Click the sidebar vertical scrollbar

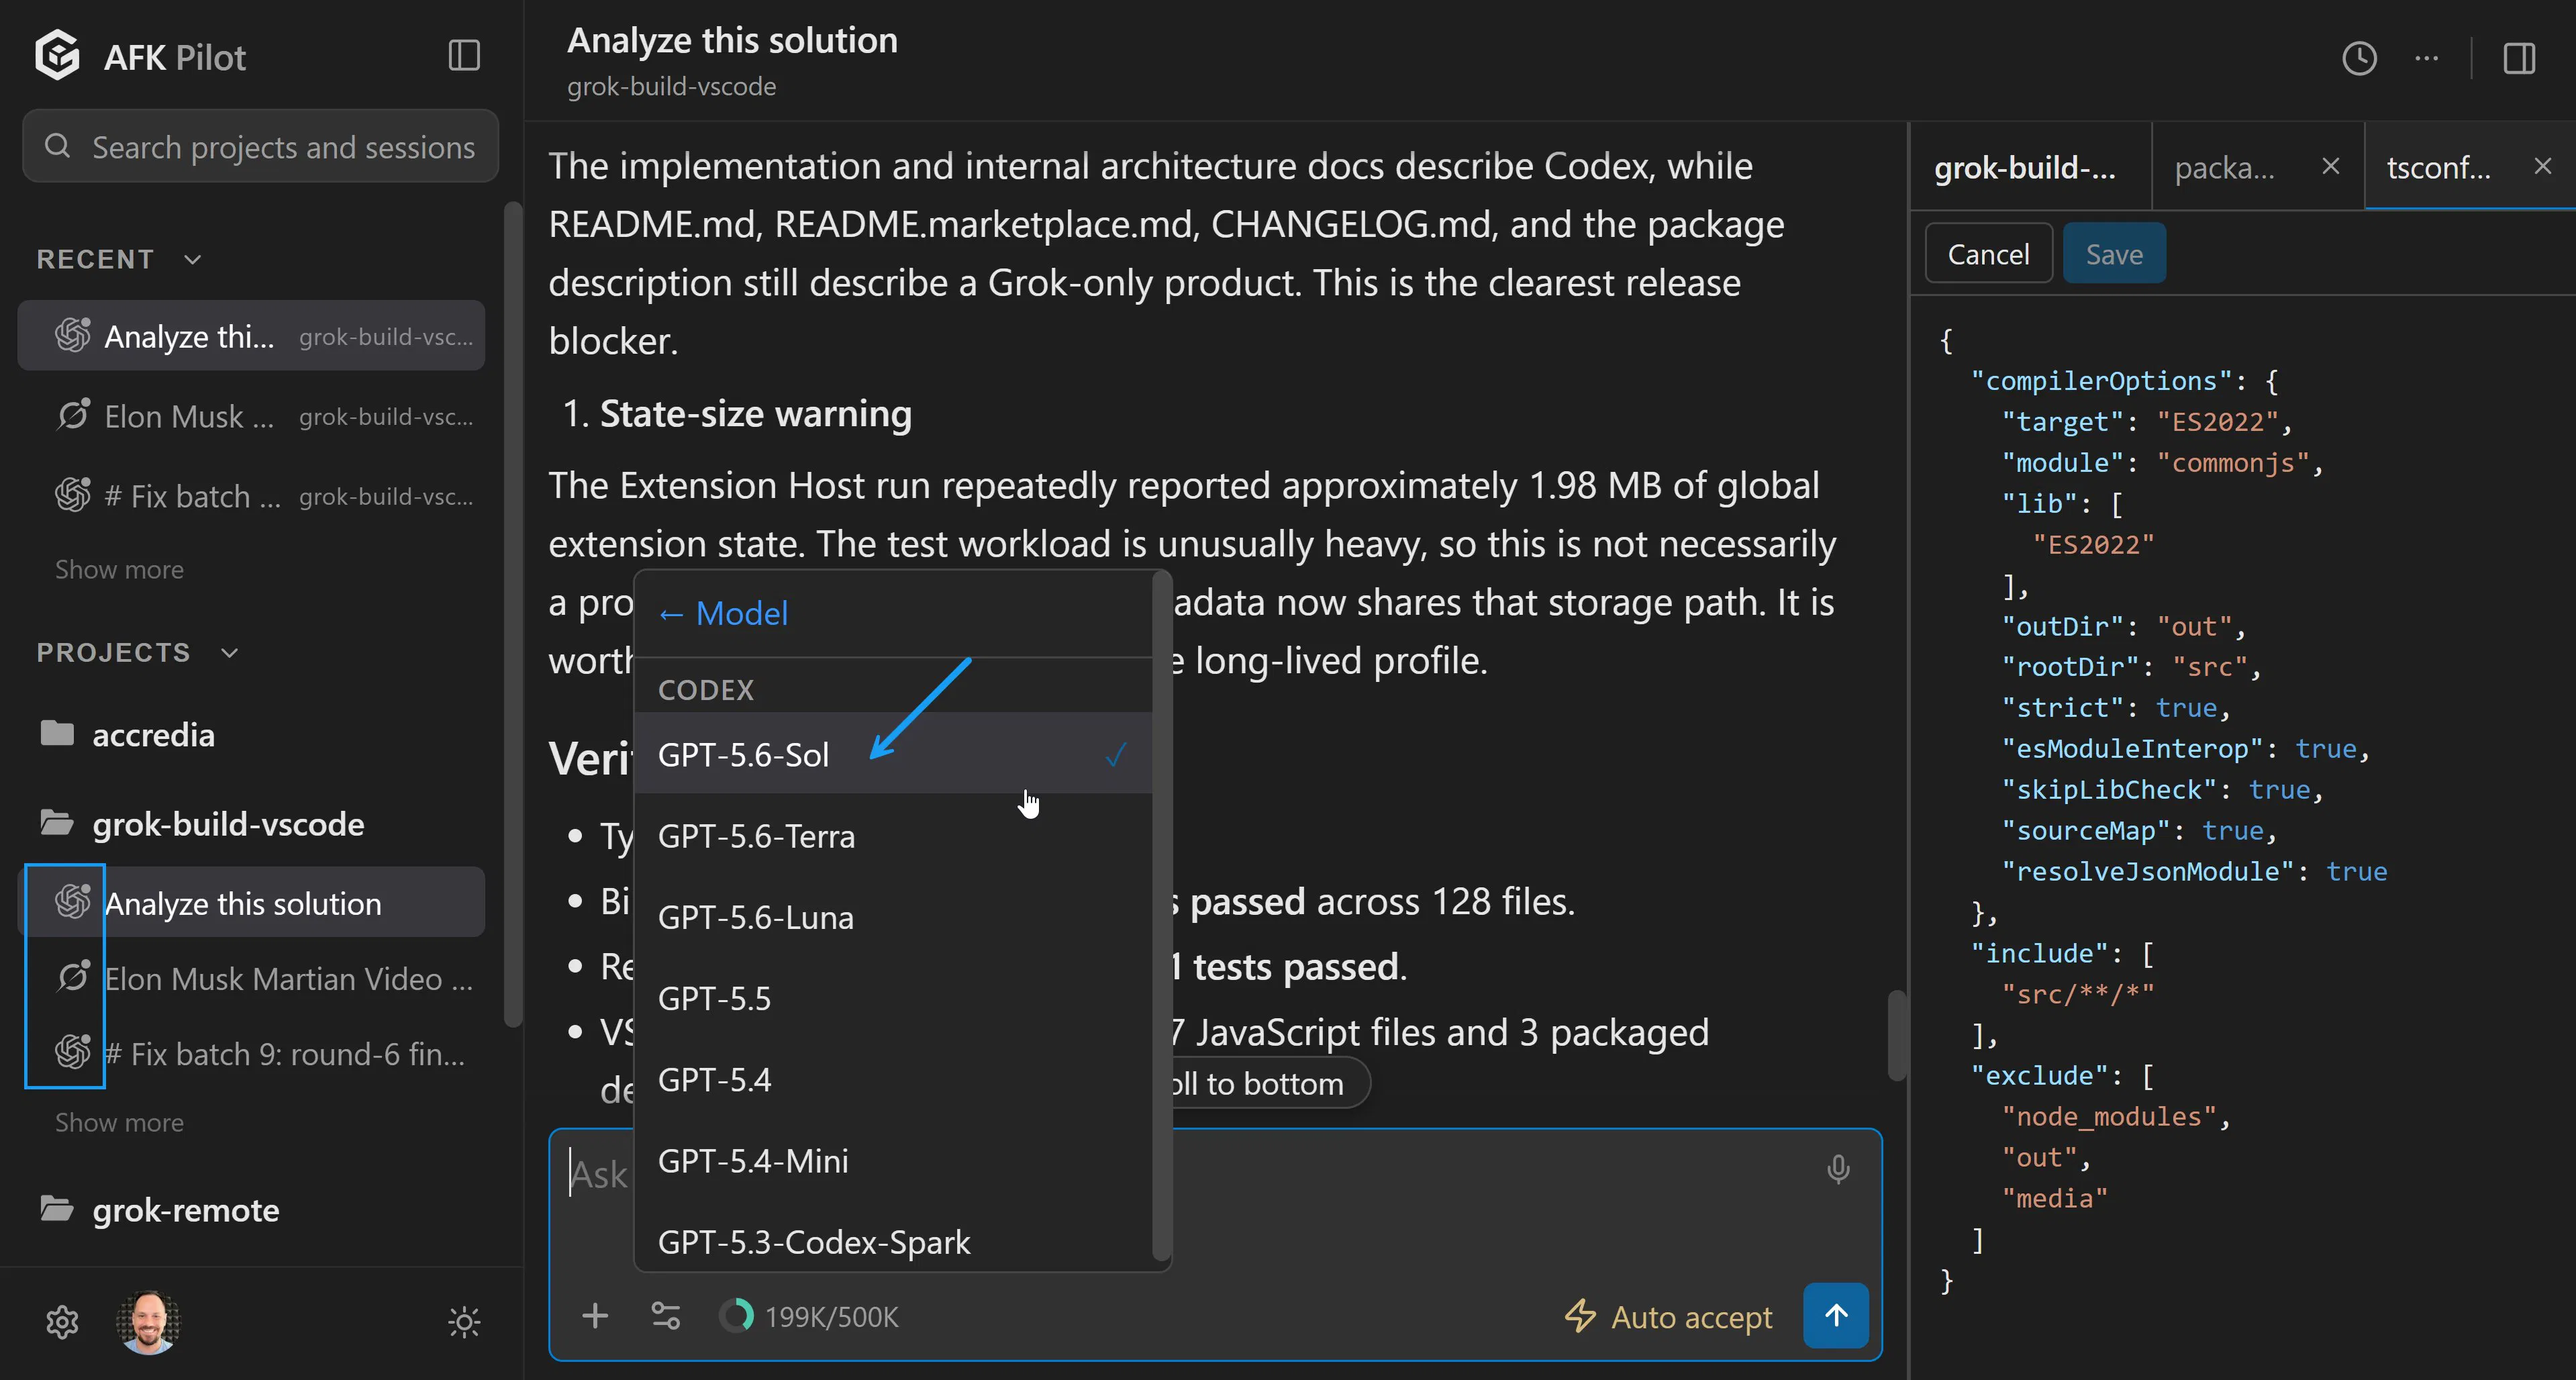(x=513, y=615)
